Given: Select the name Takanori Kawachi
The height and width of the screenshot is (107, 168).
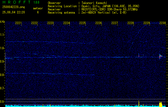Looking at the screenshot, I should (x=94, y=3).
